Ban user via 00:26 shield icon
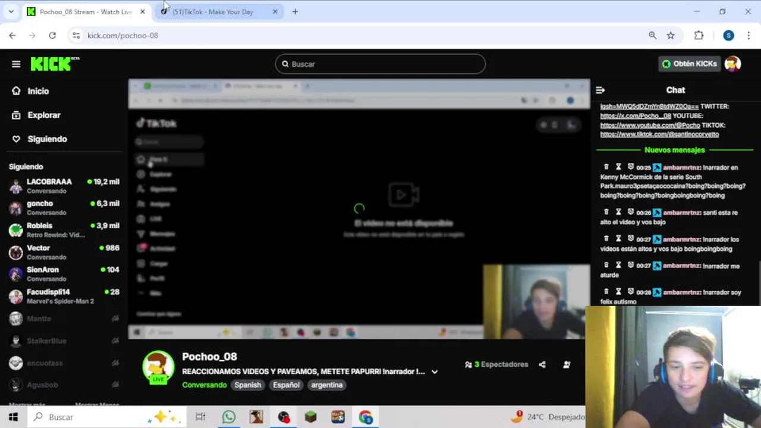 [x=631, y=212]
